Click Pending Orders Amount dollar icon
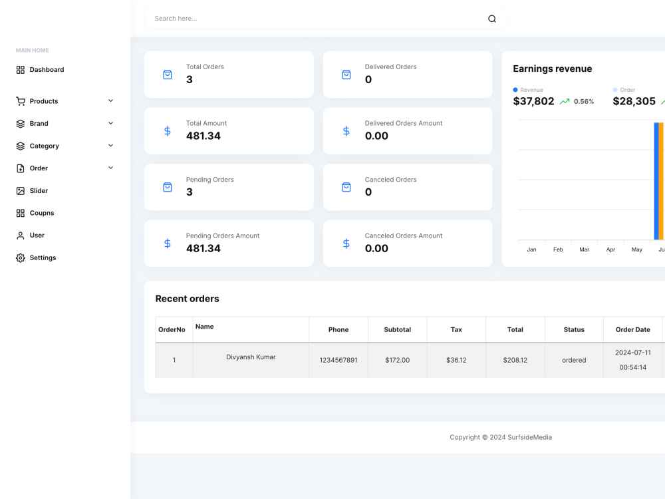The height and width of the screenshot is (499, 665). click(168, 244)
